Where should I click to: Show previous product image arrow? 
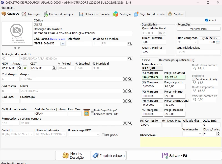pos(15,48)
